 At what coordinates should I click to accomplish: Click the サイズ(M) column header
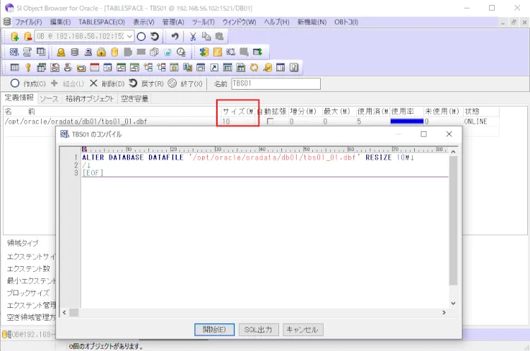(x=239, y=111)
